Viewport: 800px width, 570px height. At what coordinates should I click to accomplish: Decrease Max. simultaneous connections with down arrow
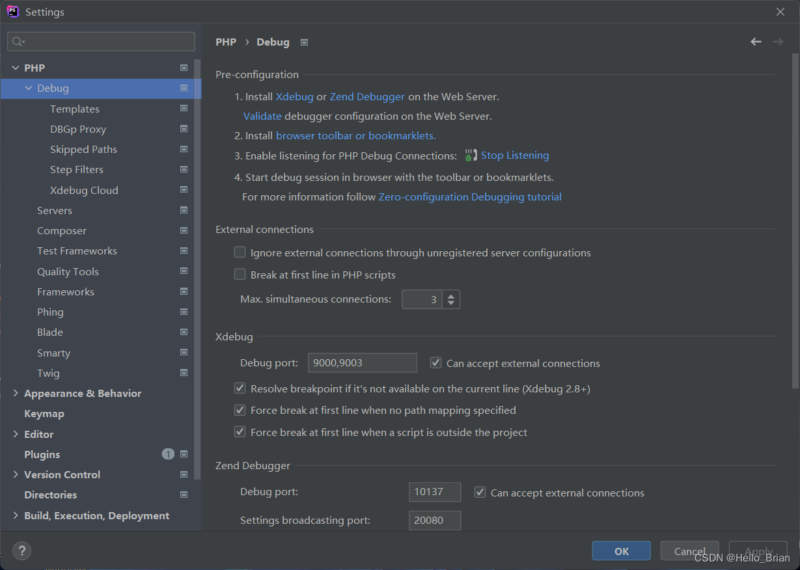(x=451, y=304)
